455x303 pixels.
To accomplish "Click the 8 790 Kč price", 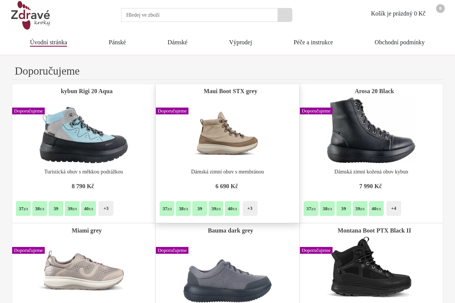I will tap(83, 186).
